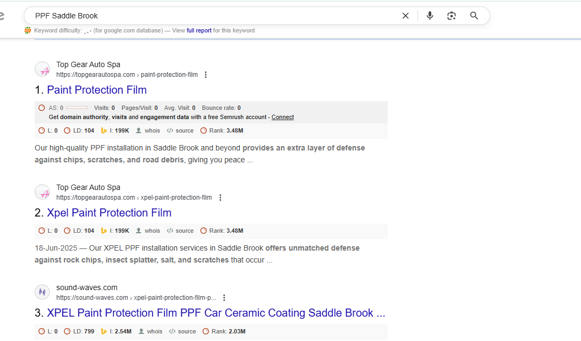Clear the search box with the X icon
This screenshot has height=341, width=581.
[406, 16]
